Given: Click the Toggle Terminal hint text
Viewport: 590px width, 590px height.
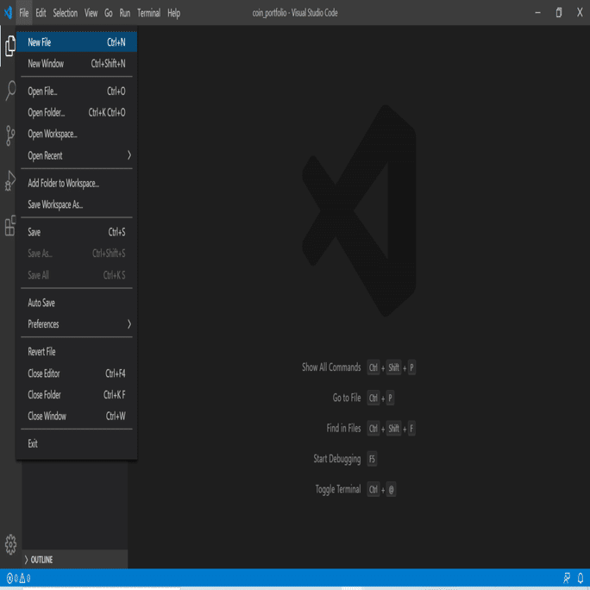Looking at the screenshot, I should tap(338, 489).
